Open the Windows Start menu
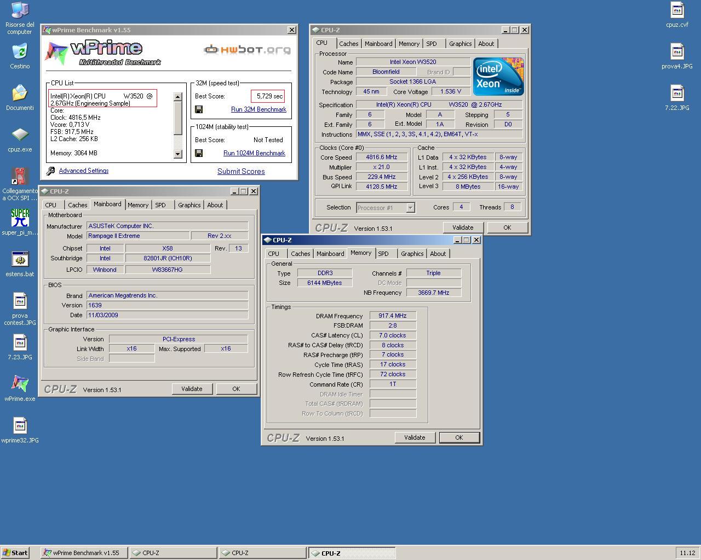 point(15,553)
